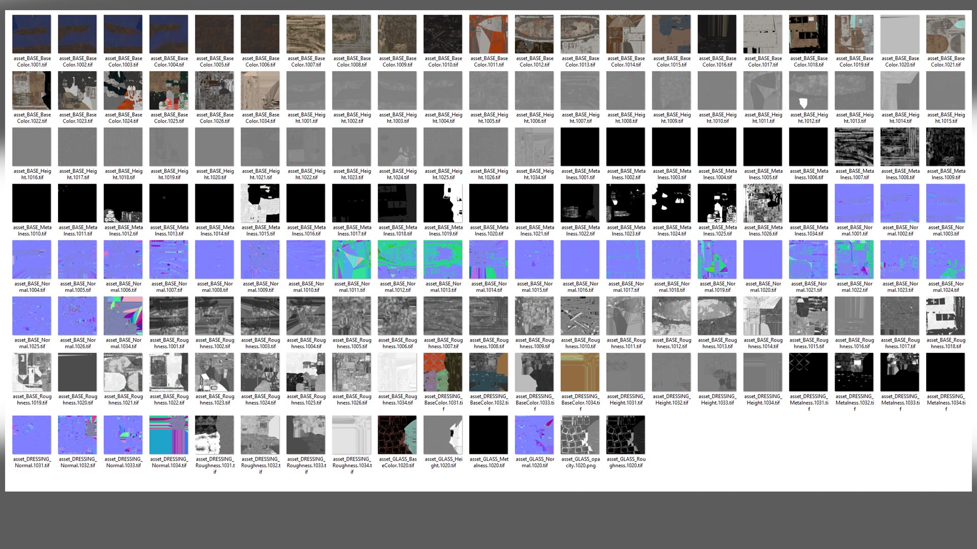
Task: Select the asset_GLASS_BaseColor.1020.tif thumbnail
Action: pyautogui.click(x=397, y=435)
